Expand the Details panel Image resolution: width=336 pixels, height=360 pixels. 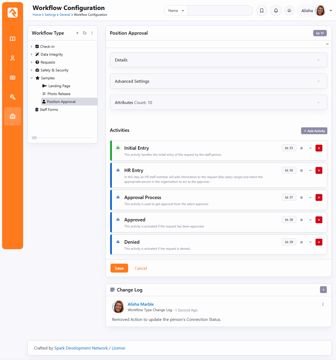(x=218, y=60)
